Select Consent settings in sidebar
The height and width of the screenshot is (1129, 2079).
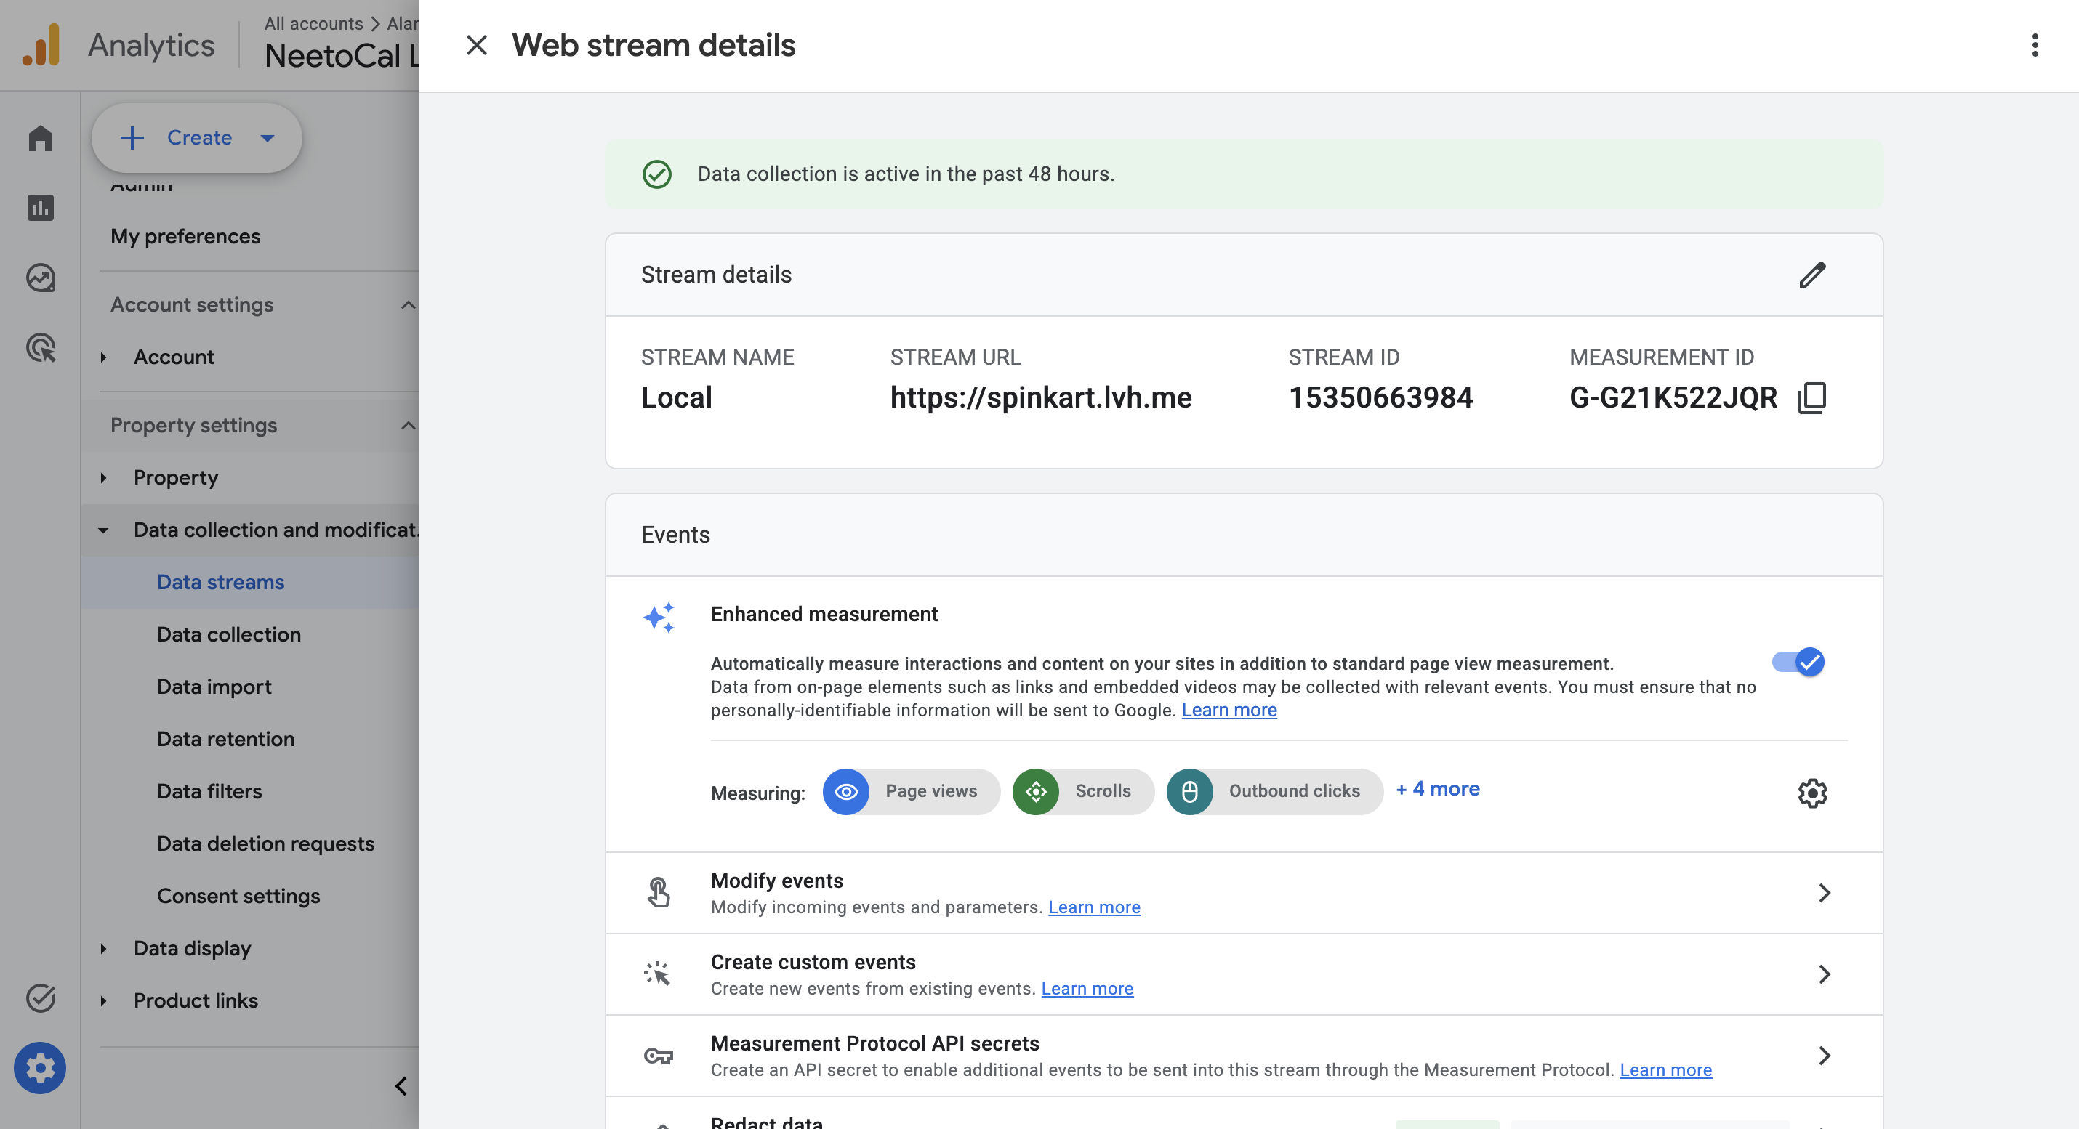[x=238, y=897]
